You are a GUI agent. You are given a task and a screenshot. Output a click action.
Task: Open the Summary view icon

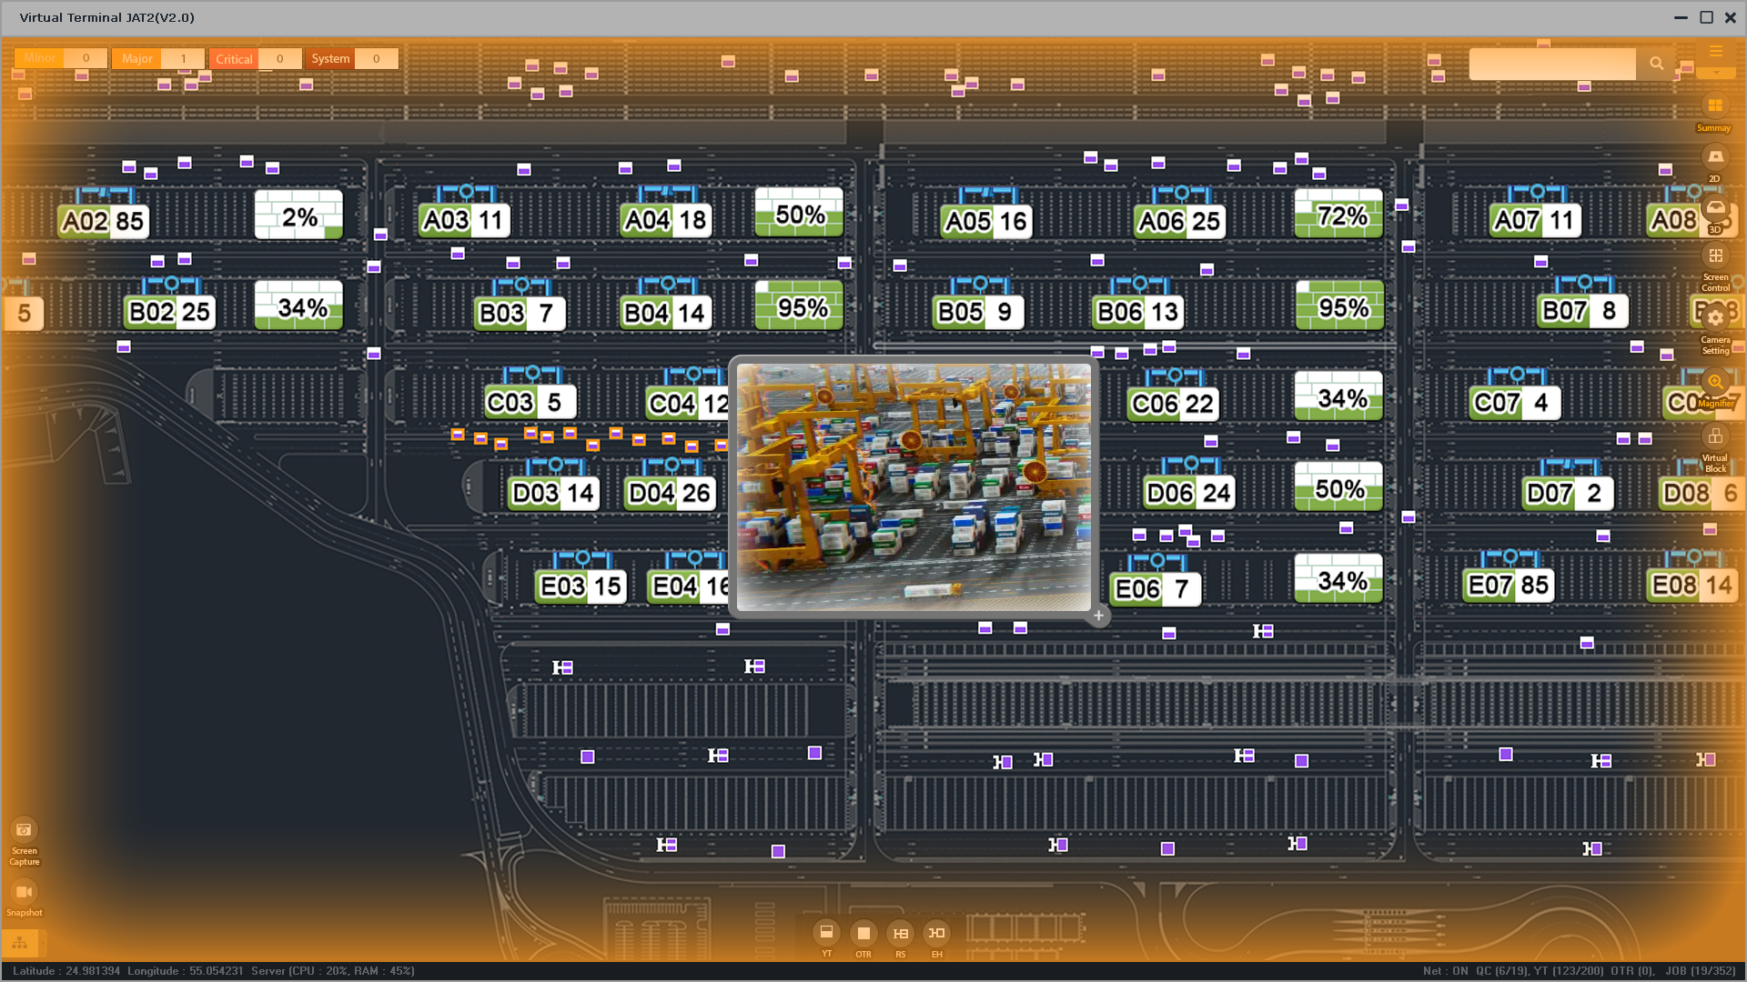(1715, 106)
